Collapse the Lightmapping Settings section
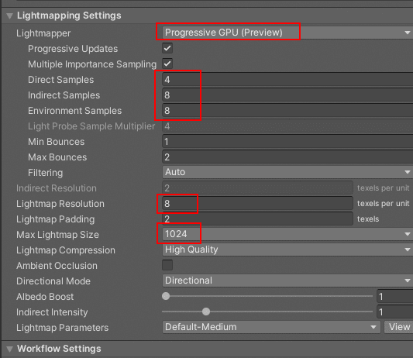Image resolution: width=413 pixels, height=358 pixels. pos(10,15)
